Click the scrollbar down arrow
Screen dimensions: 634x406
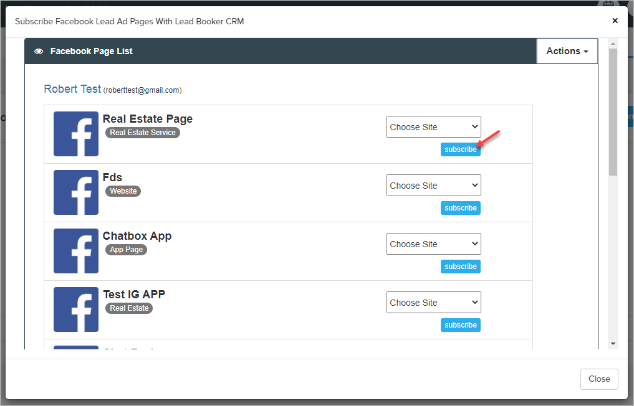point(613,343)
